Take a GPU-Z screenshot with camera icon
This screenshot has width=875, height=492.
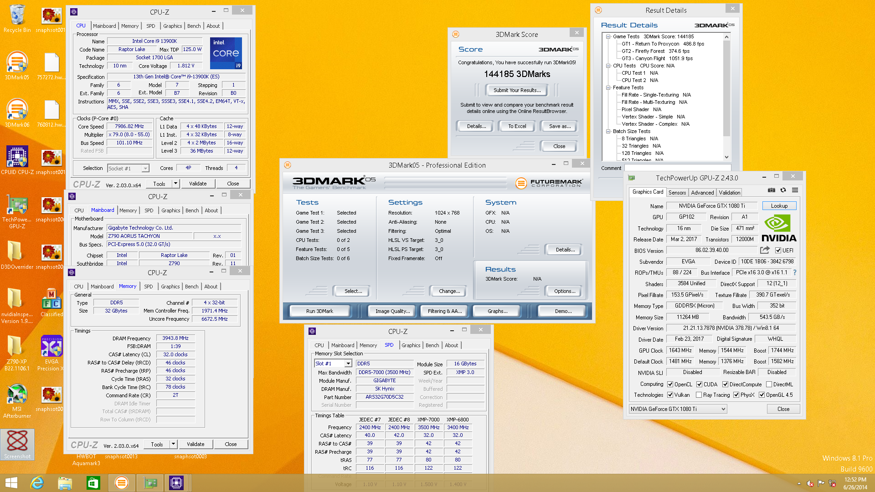(x=772, y=190)
